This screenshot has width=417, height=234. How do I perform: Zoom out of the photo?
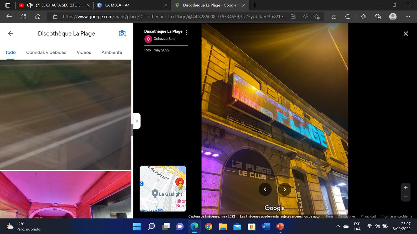coord(406,197)
